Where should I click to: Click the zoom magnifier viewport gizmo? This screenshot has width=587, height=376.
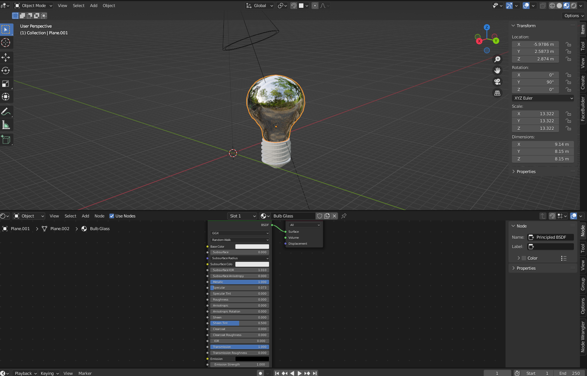497,59
